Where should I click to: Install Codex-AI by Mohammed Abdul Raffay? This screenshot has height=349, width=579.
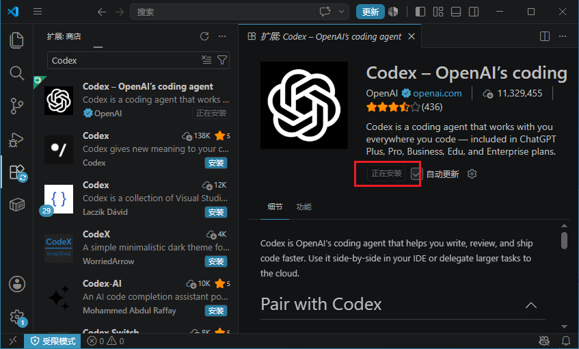215,311
